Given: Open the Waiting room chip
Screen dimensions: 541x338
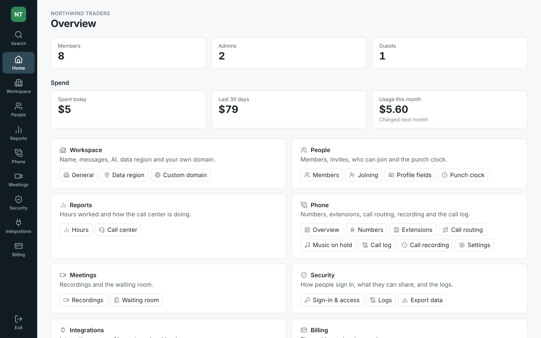Looking at the screenshot, I should [x=136, y=300].
